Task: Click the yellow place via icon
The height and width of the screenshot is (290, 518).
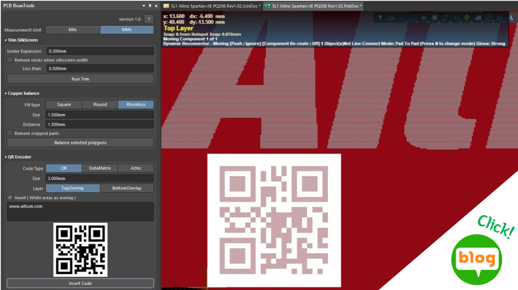Action: (467, 18)
